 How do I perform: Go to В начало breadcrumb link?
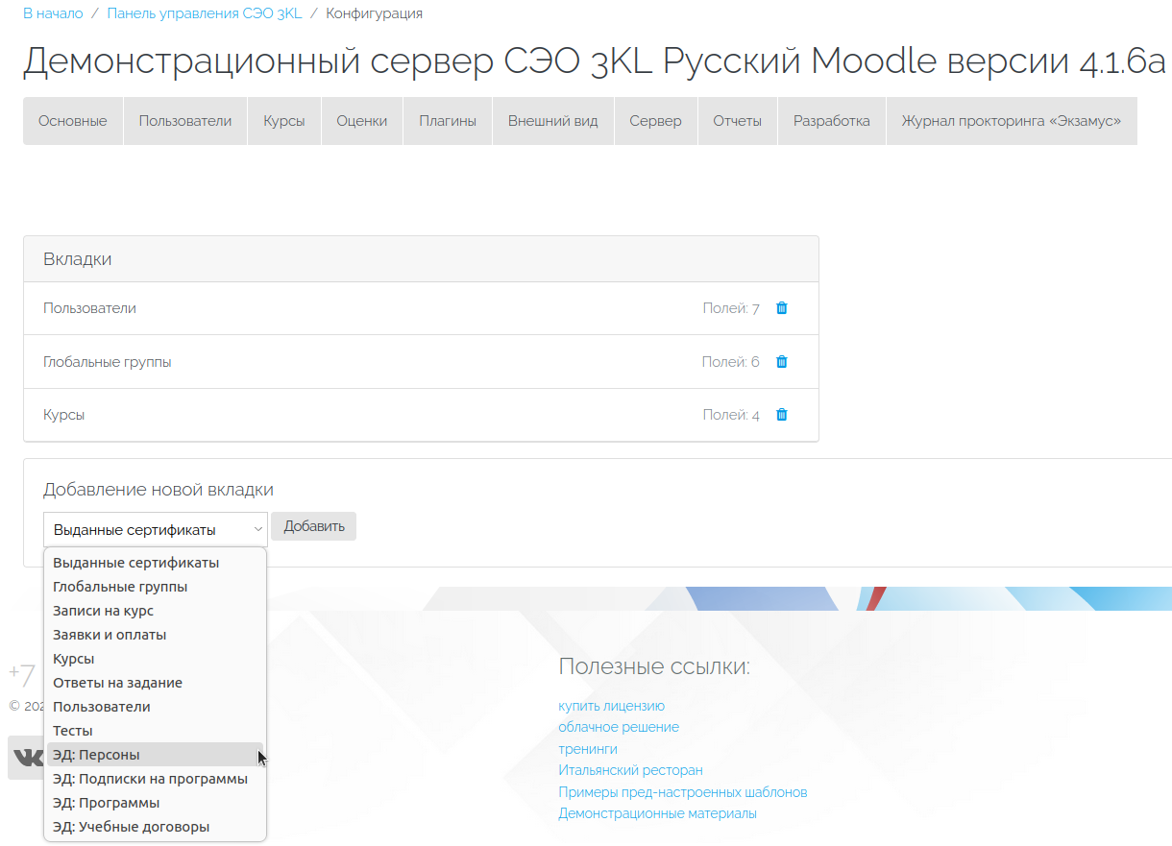coord(53,13)
